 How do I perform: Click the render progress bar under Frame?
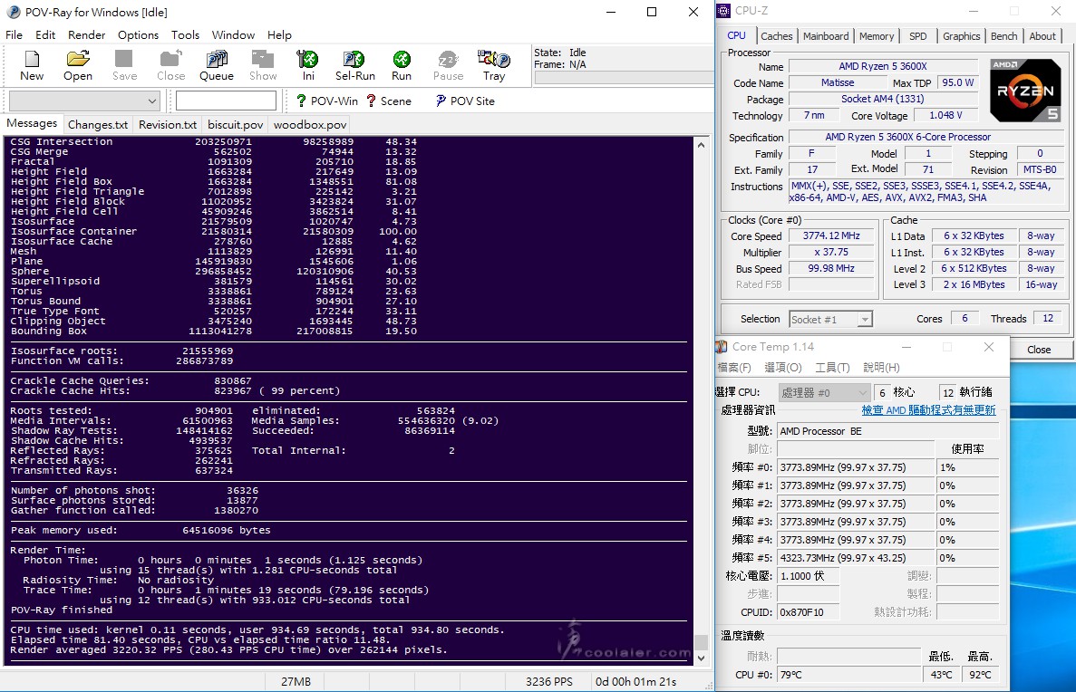(x=623, y=78)
